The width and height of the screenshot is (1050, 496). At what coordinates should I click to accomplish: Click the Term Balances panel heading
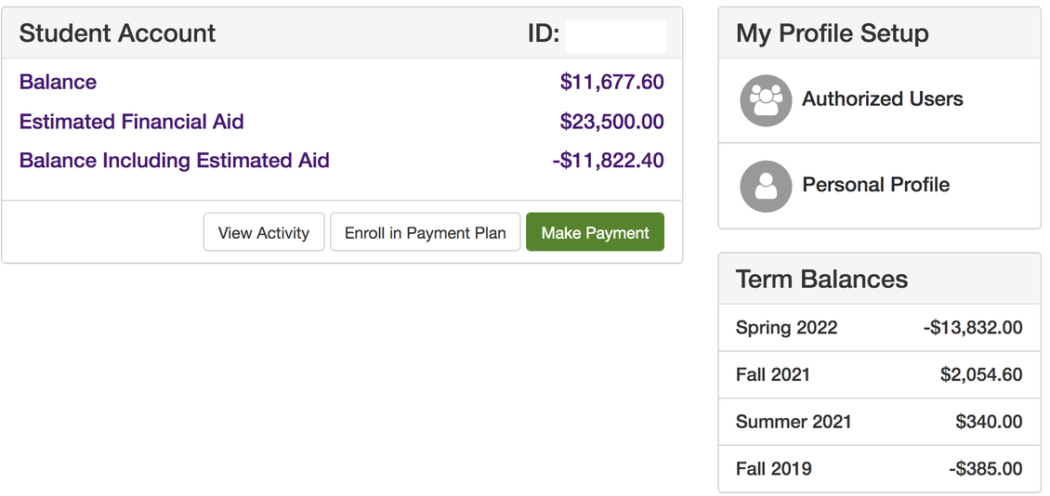821,279
